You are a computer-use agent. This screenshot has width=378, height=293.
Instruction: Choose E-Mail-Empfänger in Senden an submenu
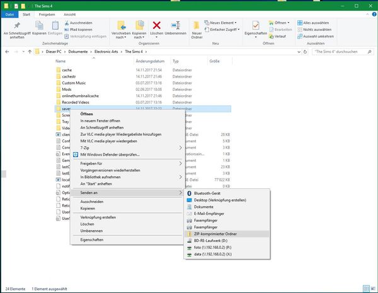tap(227, 214)
